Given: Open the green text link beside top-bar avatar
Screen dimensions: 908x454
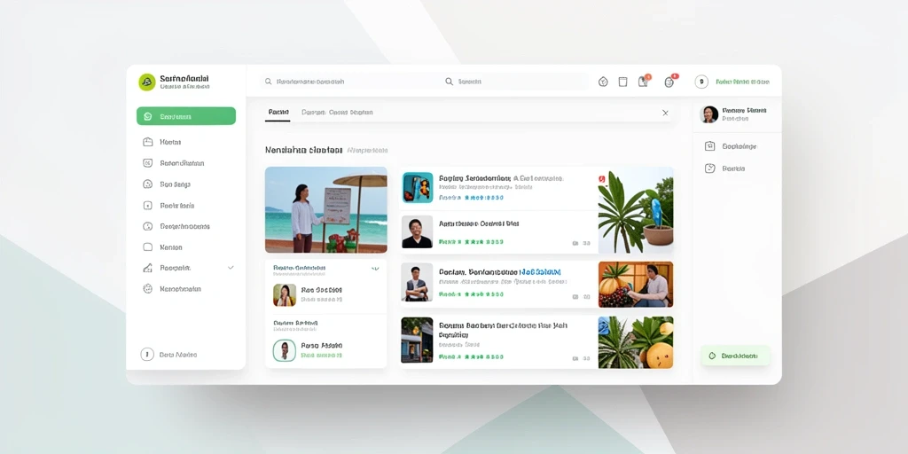Looking at the screenshot, I should [742, 82].
